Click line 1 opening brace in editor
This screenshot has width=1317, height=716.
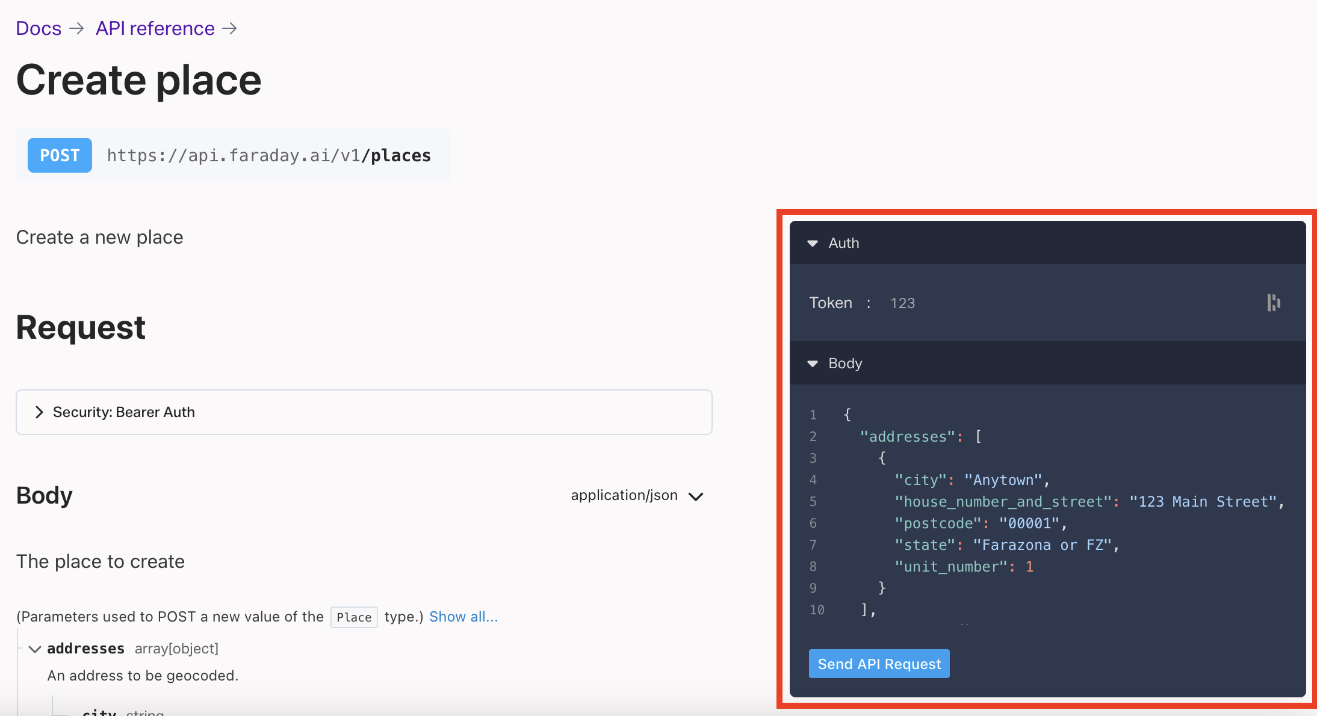click(847, 415)
